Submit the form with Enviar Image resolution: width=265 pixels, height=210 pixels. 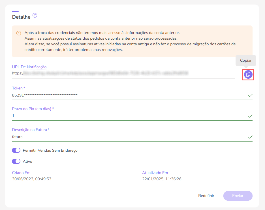pyautogui.click(x=238, y=196)
